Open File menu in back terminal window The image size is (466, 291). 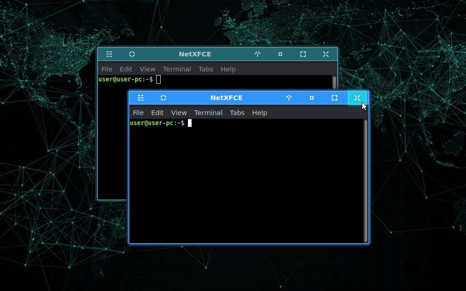(106, 69)
